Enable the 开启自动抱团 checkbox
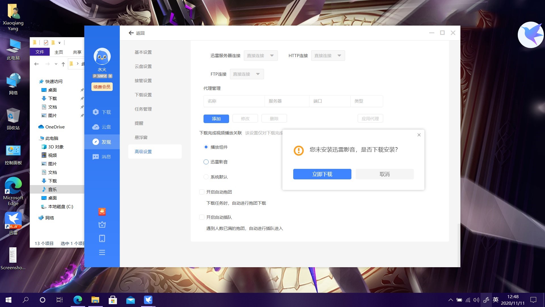 point(202,192)
